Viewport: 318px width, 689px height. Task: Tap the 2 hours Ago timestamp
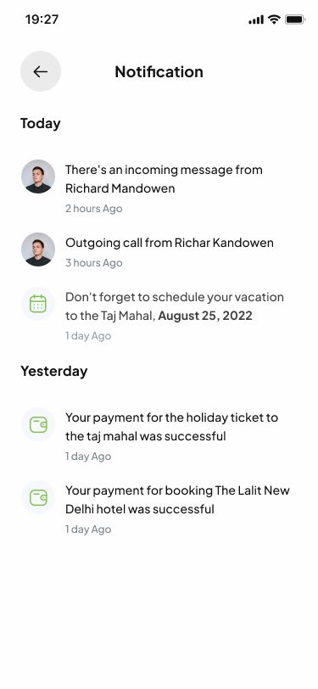pos(94,208)
